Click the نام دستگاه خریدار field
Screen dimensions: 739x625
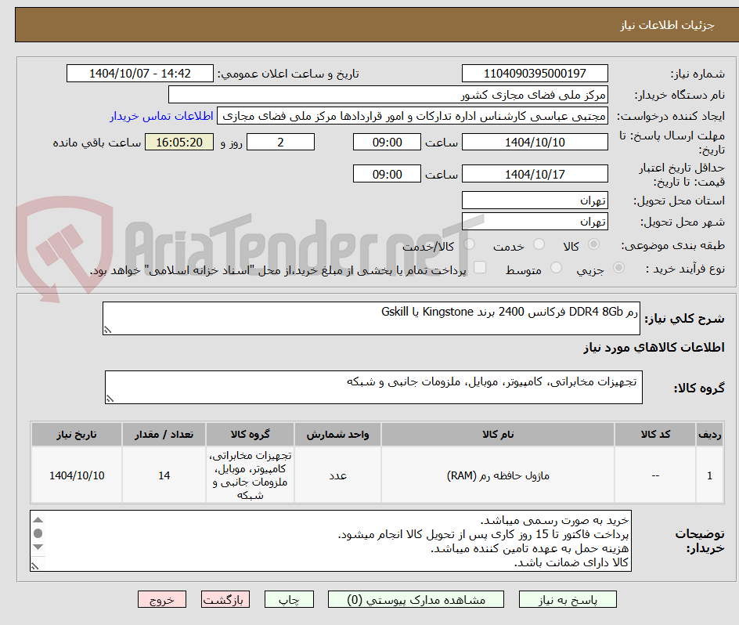point(388,95)
